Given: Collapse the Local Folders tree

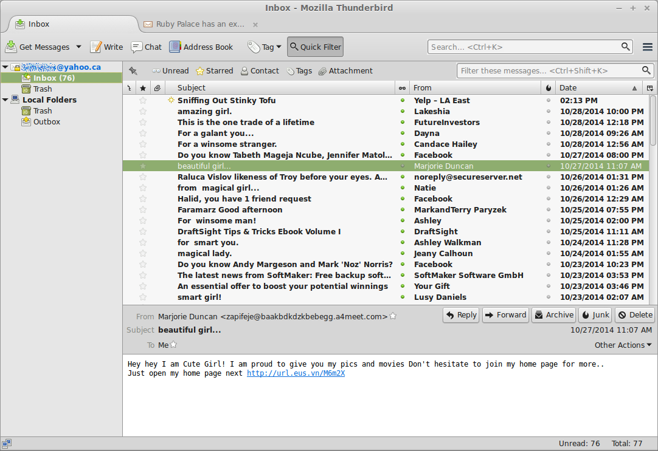Looking at the screenshot, I should [x=5, y=100].
